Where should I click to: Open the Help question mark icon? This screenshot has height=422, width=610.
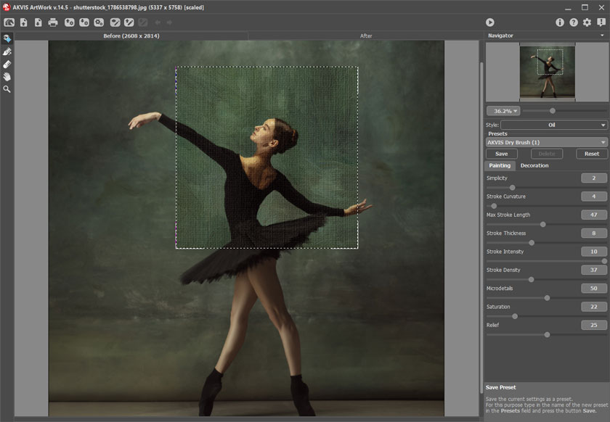click(x=574, y=22)
